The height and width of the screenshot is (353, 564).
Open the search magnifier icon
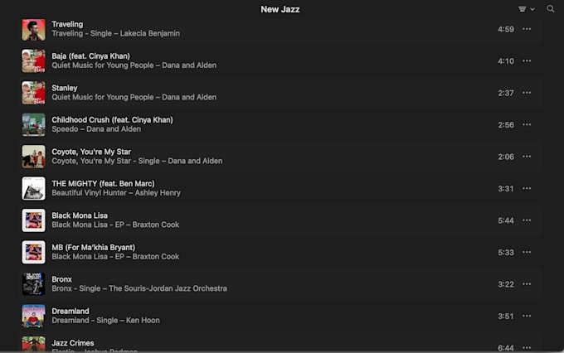551,8
